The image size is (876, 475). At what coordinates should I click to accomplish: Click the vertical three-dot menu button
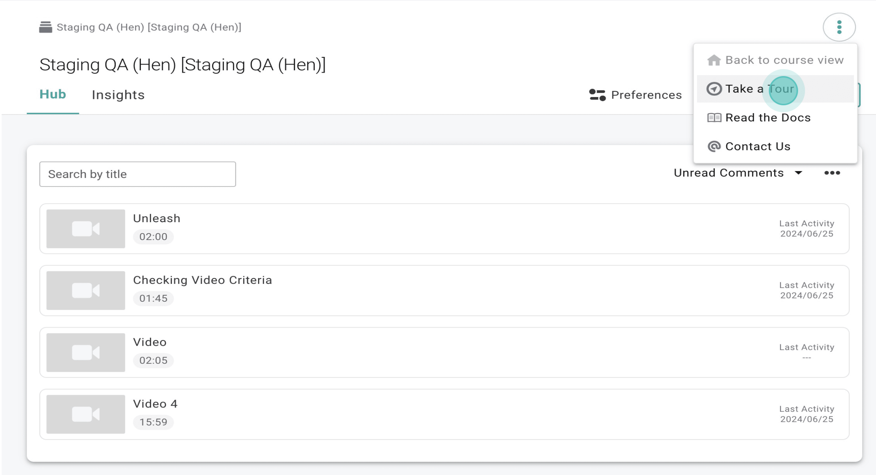[x=839, y=27]
